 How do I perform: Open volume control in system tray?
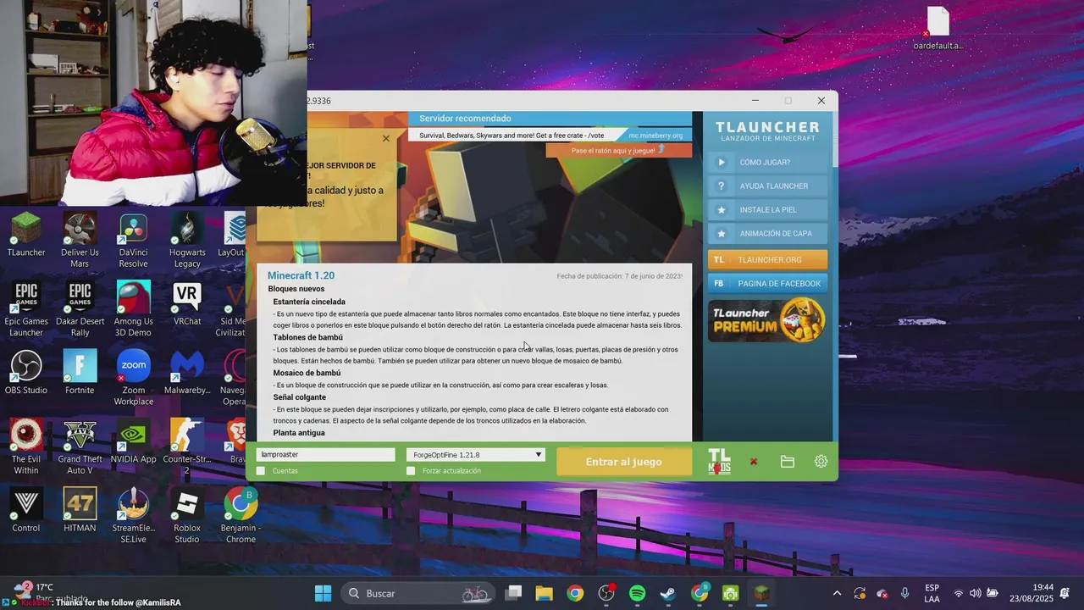[975, 593]
